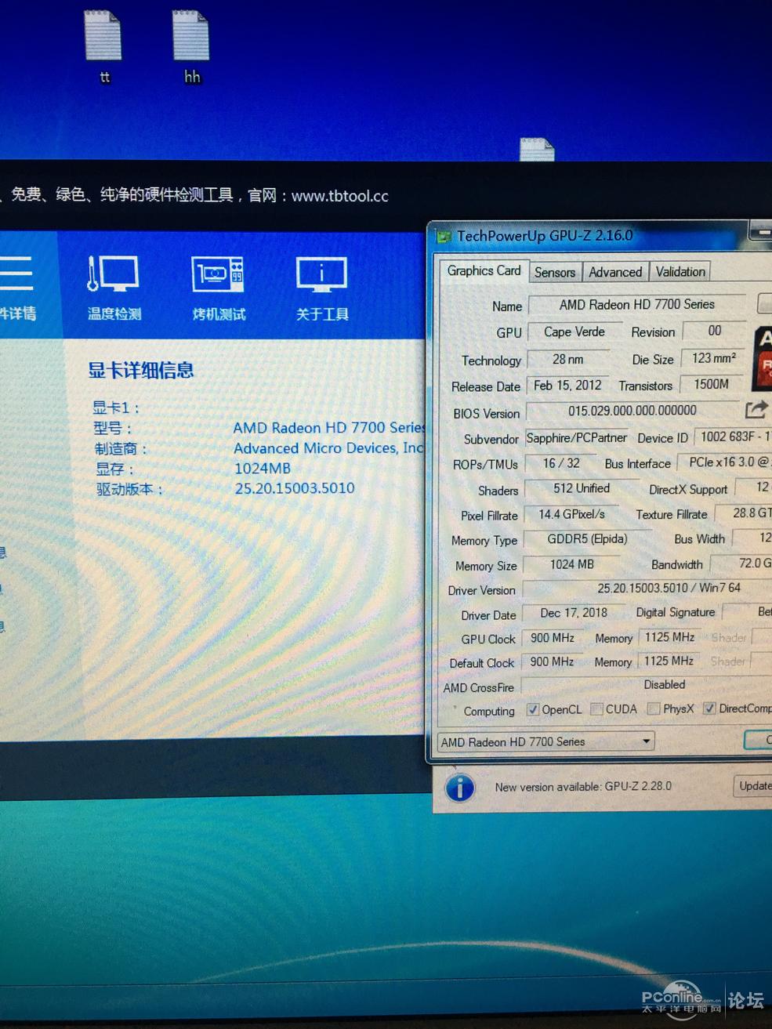
Task: Select the "tt" file icon on desktop
Action: (103, 46)
